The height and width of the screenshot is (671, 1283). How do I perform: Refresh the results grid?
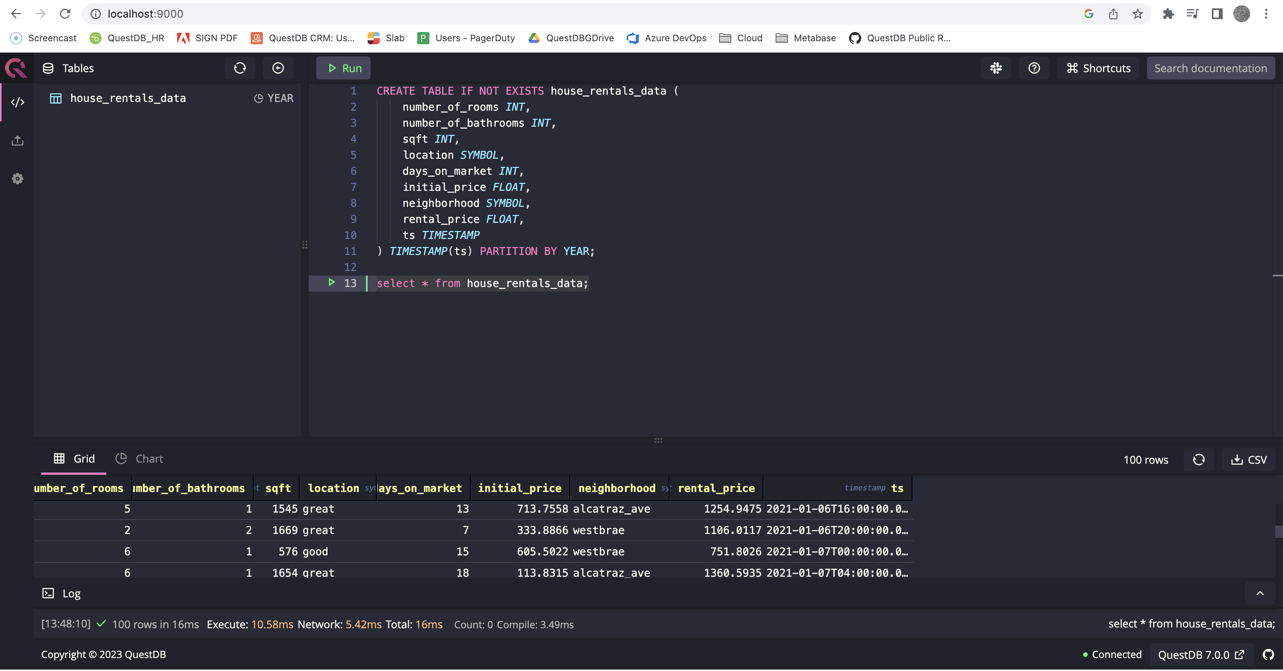(1198, 460)
